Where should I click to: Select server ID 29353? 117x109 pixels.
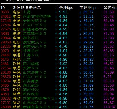6,42
